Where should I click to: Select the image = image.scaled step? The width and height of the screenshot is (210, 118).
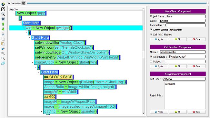[x=80, y=106]
